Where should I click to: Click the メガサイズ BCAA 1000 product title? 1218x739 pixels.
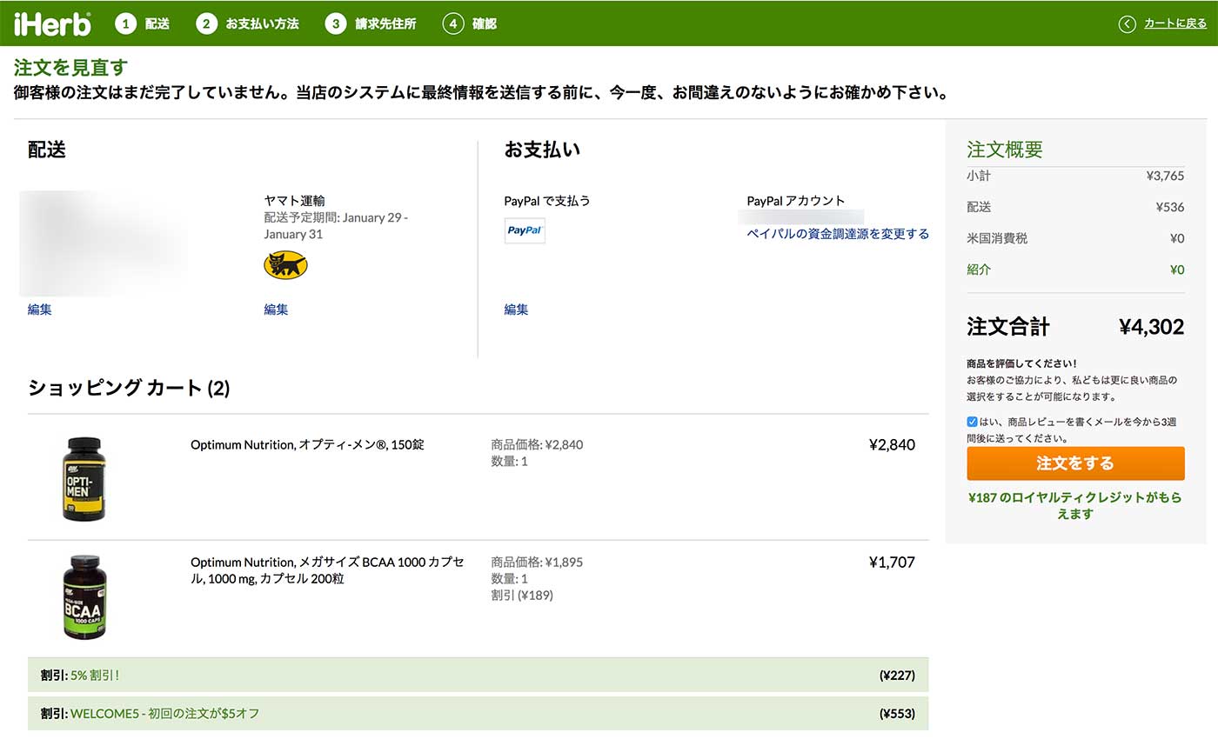[x=327, y=570]
